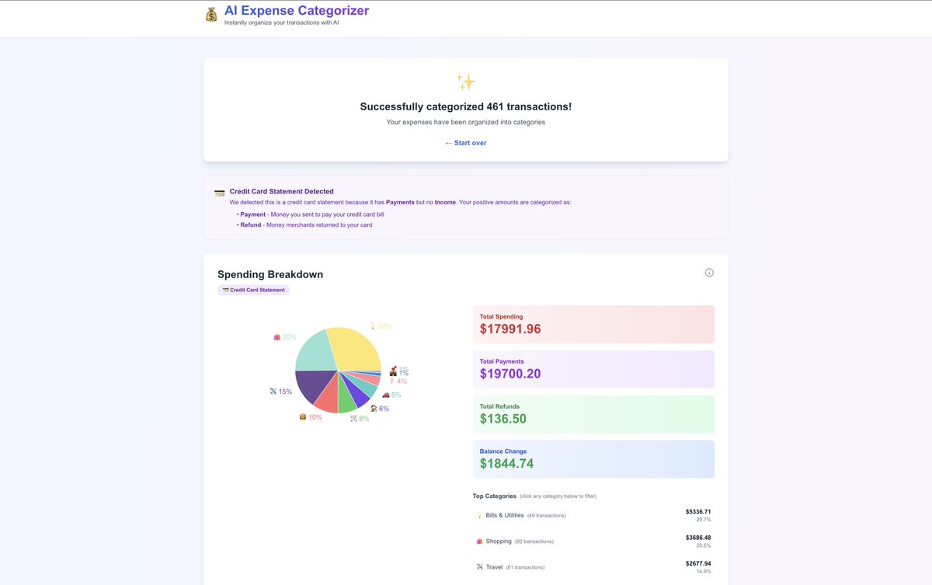Click the sparkles icon above the success message
This screenshot has width=932, height=585.
click(x=466, y=82)
